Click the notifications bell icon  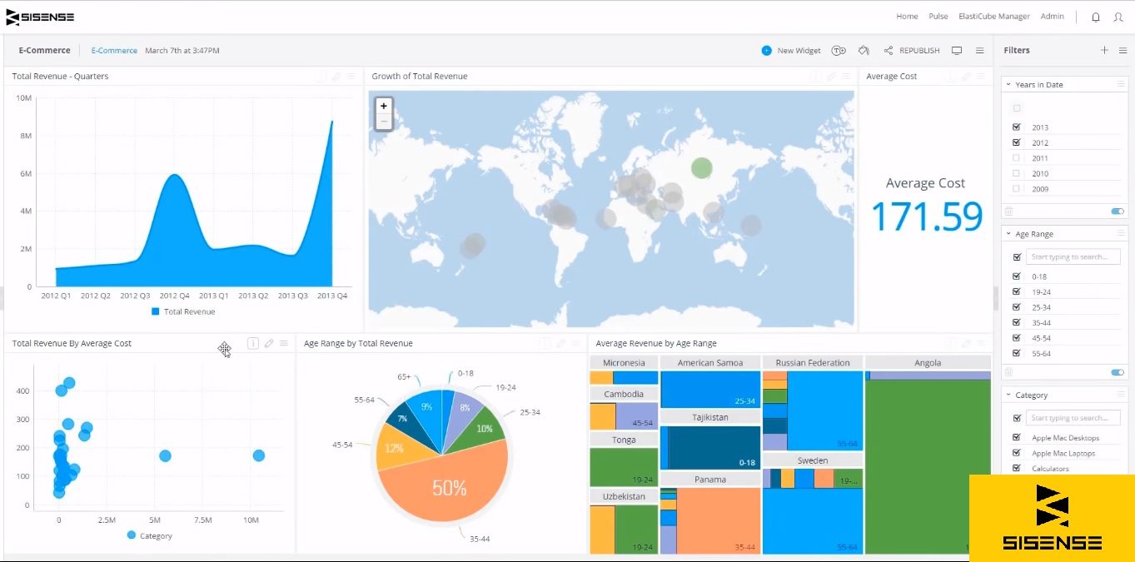click(x=1096, y=17)
